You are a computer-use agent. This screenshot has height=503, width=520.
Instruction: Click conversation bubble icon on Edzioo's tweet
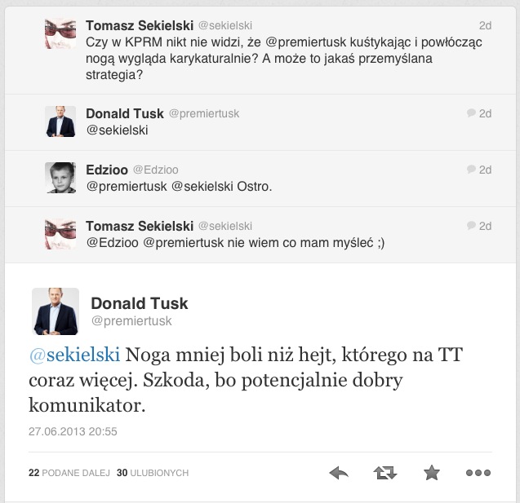click(470, 170)
